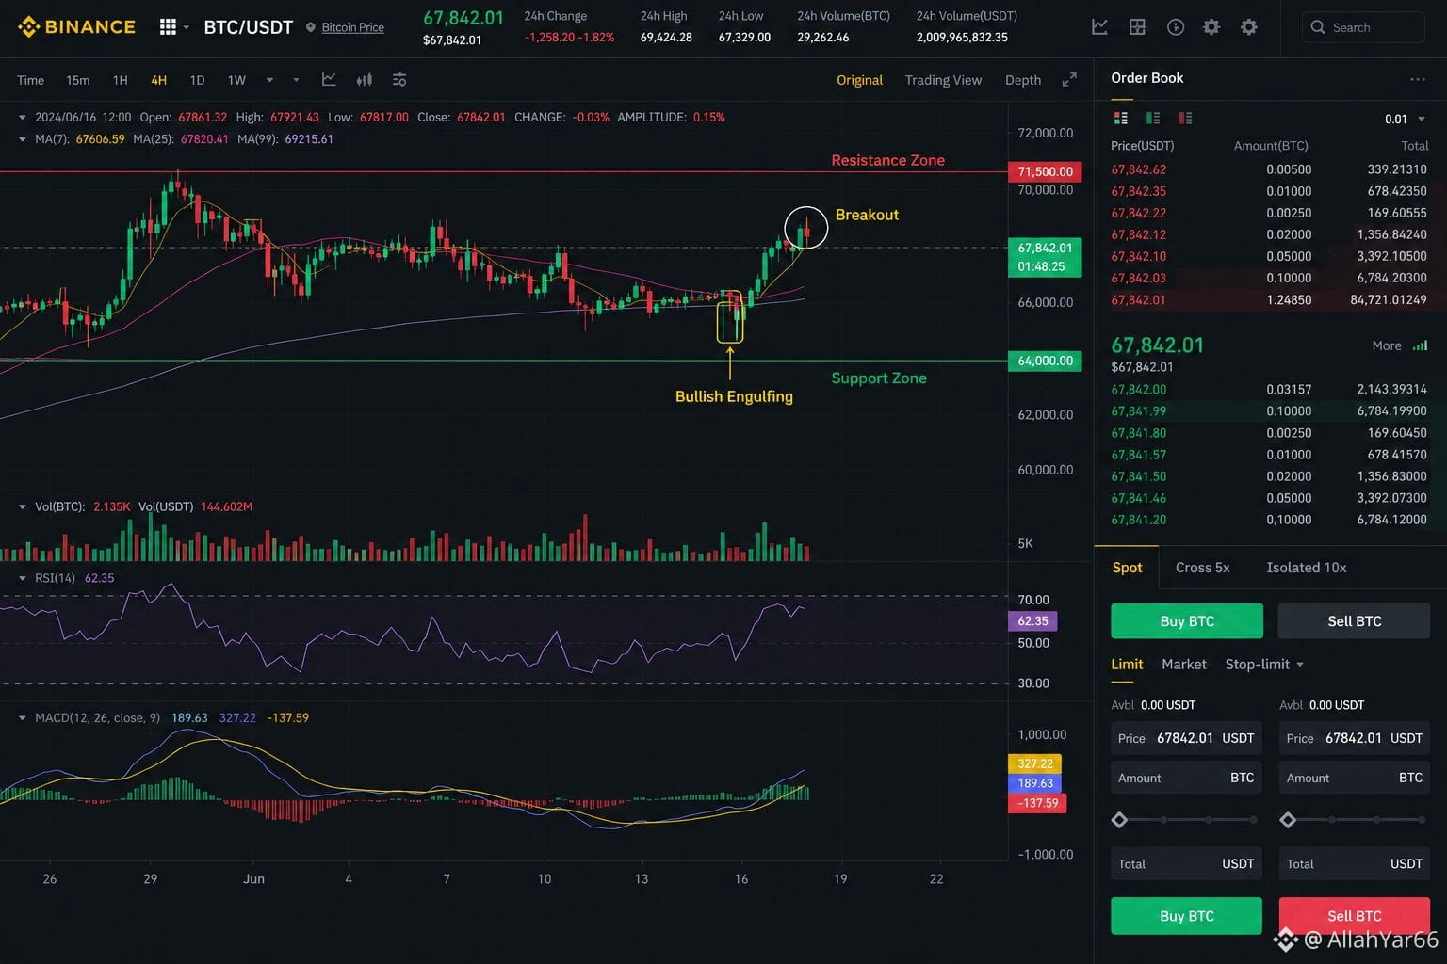Click the BTC/USDT pair name

(x=249, y=27)
